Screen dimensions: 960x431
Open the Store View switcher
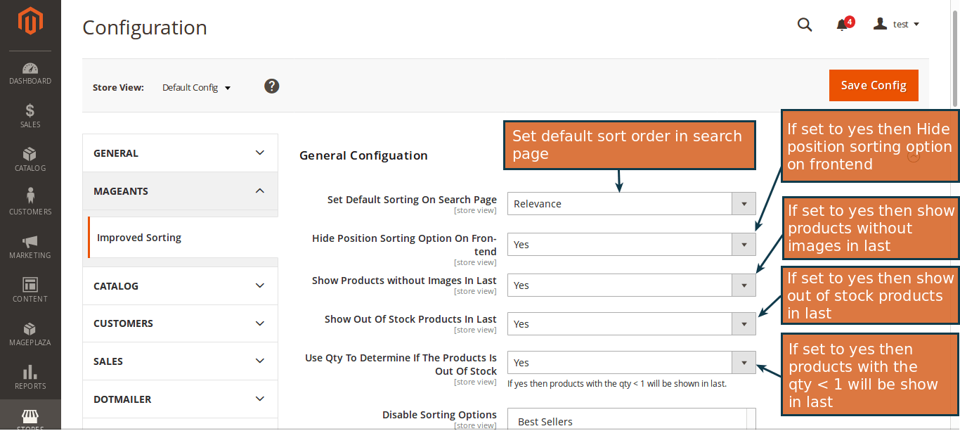[x=196, y=87]
